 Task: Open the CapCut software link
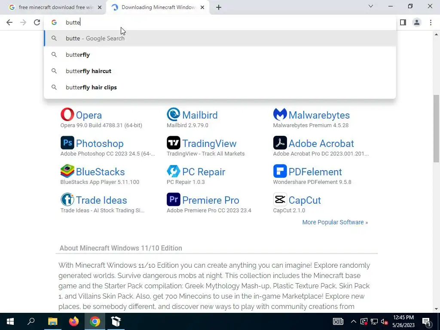(305, 200)
